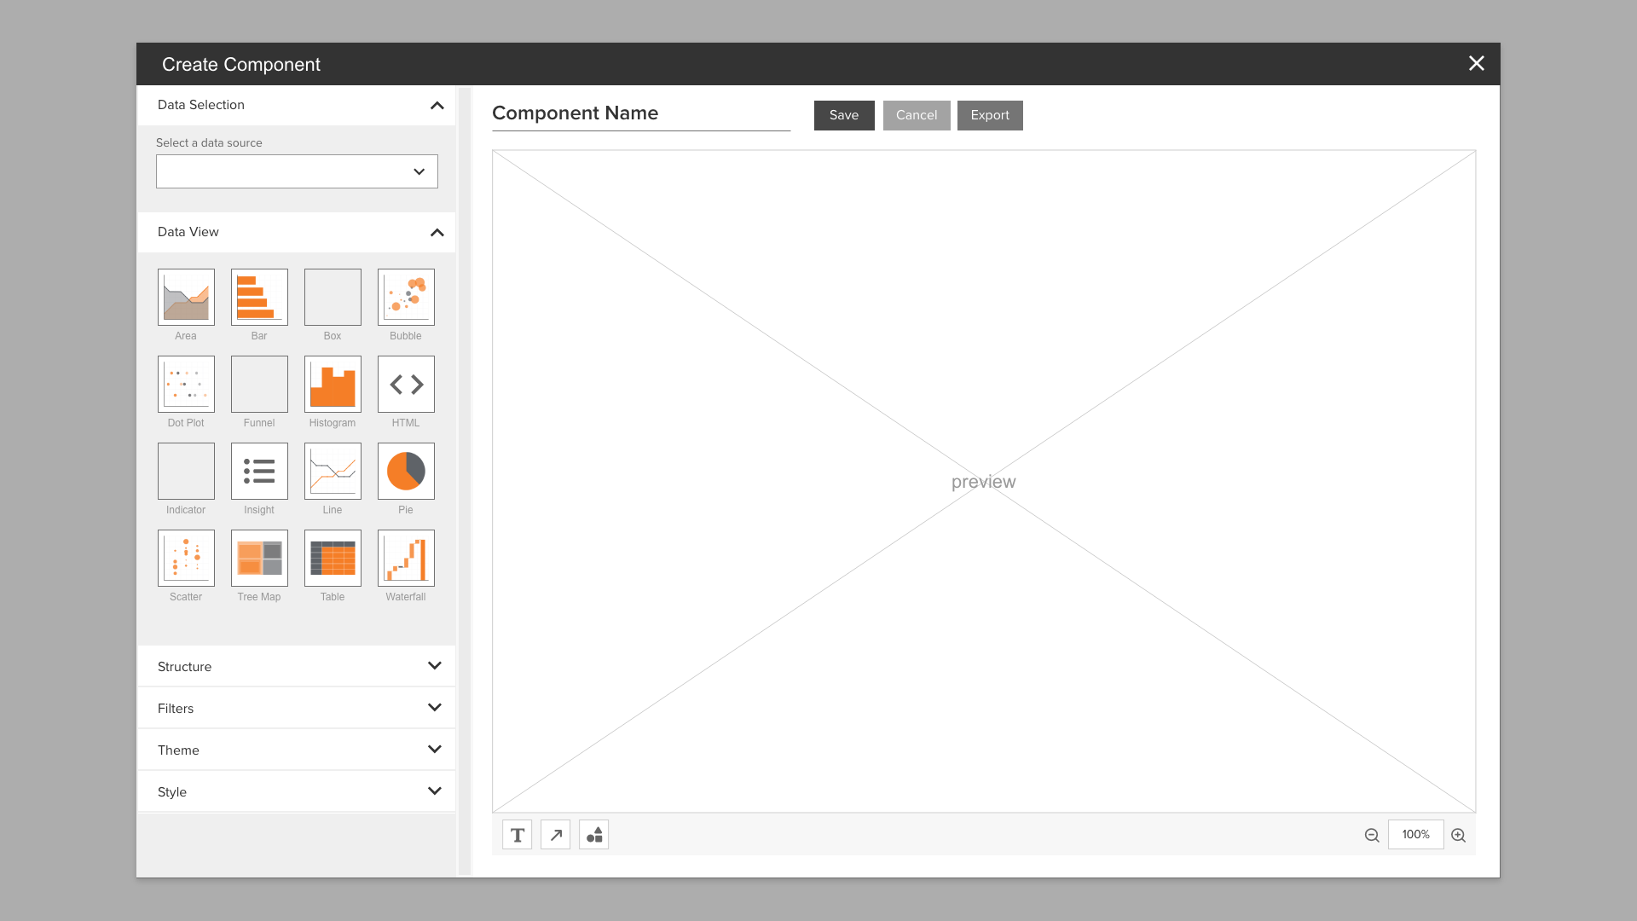The image size is (1637, 921).
Task: Click Cancel to discard changes
Action: pos(917,115)
